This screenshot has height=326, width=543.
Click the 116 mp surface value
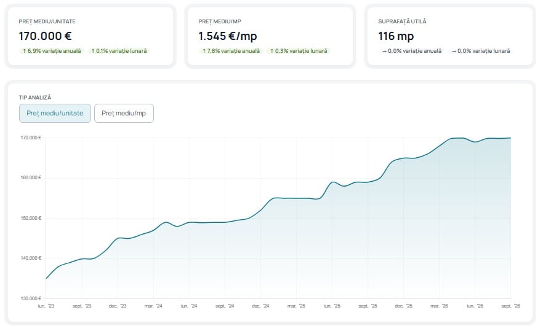click(396, 36)
